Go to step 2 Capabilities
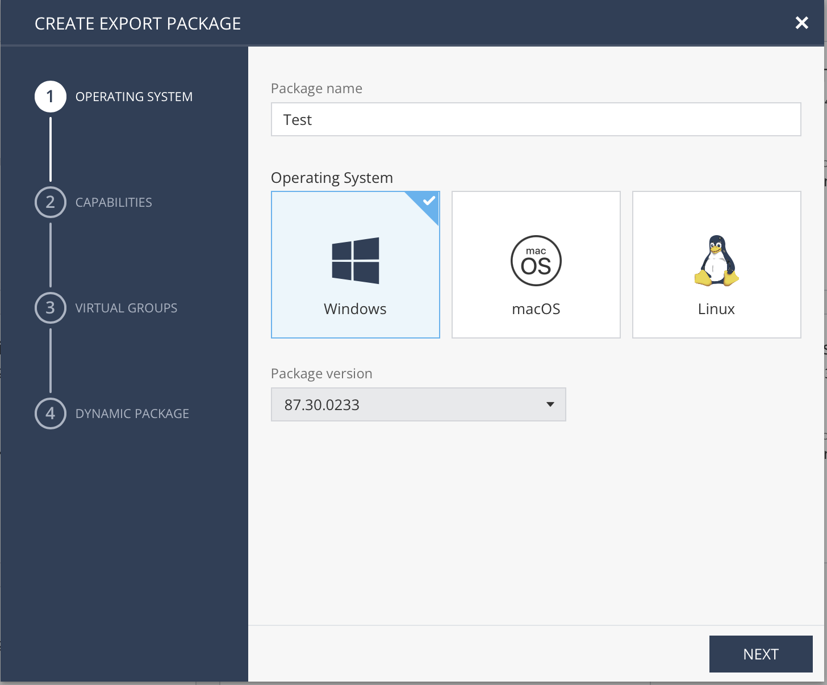The width and height of the screenshot is (827, 685). tap(94, 202)
